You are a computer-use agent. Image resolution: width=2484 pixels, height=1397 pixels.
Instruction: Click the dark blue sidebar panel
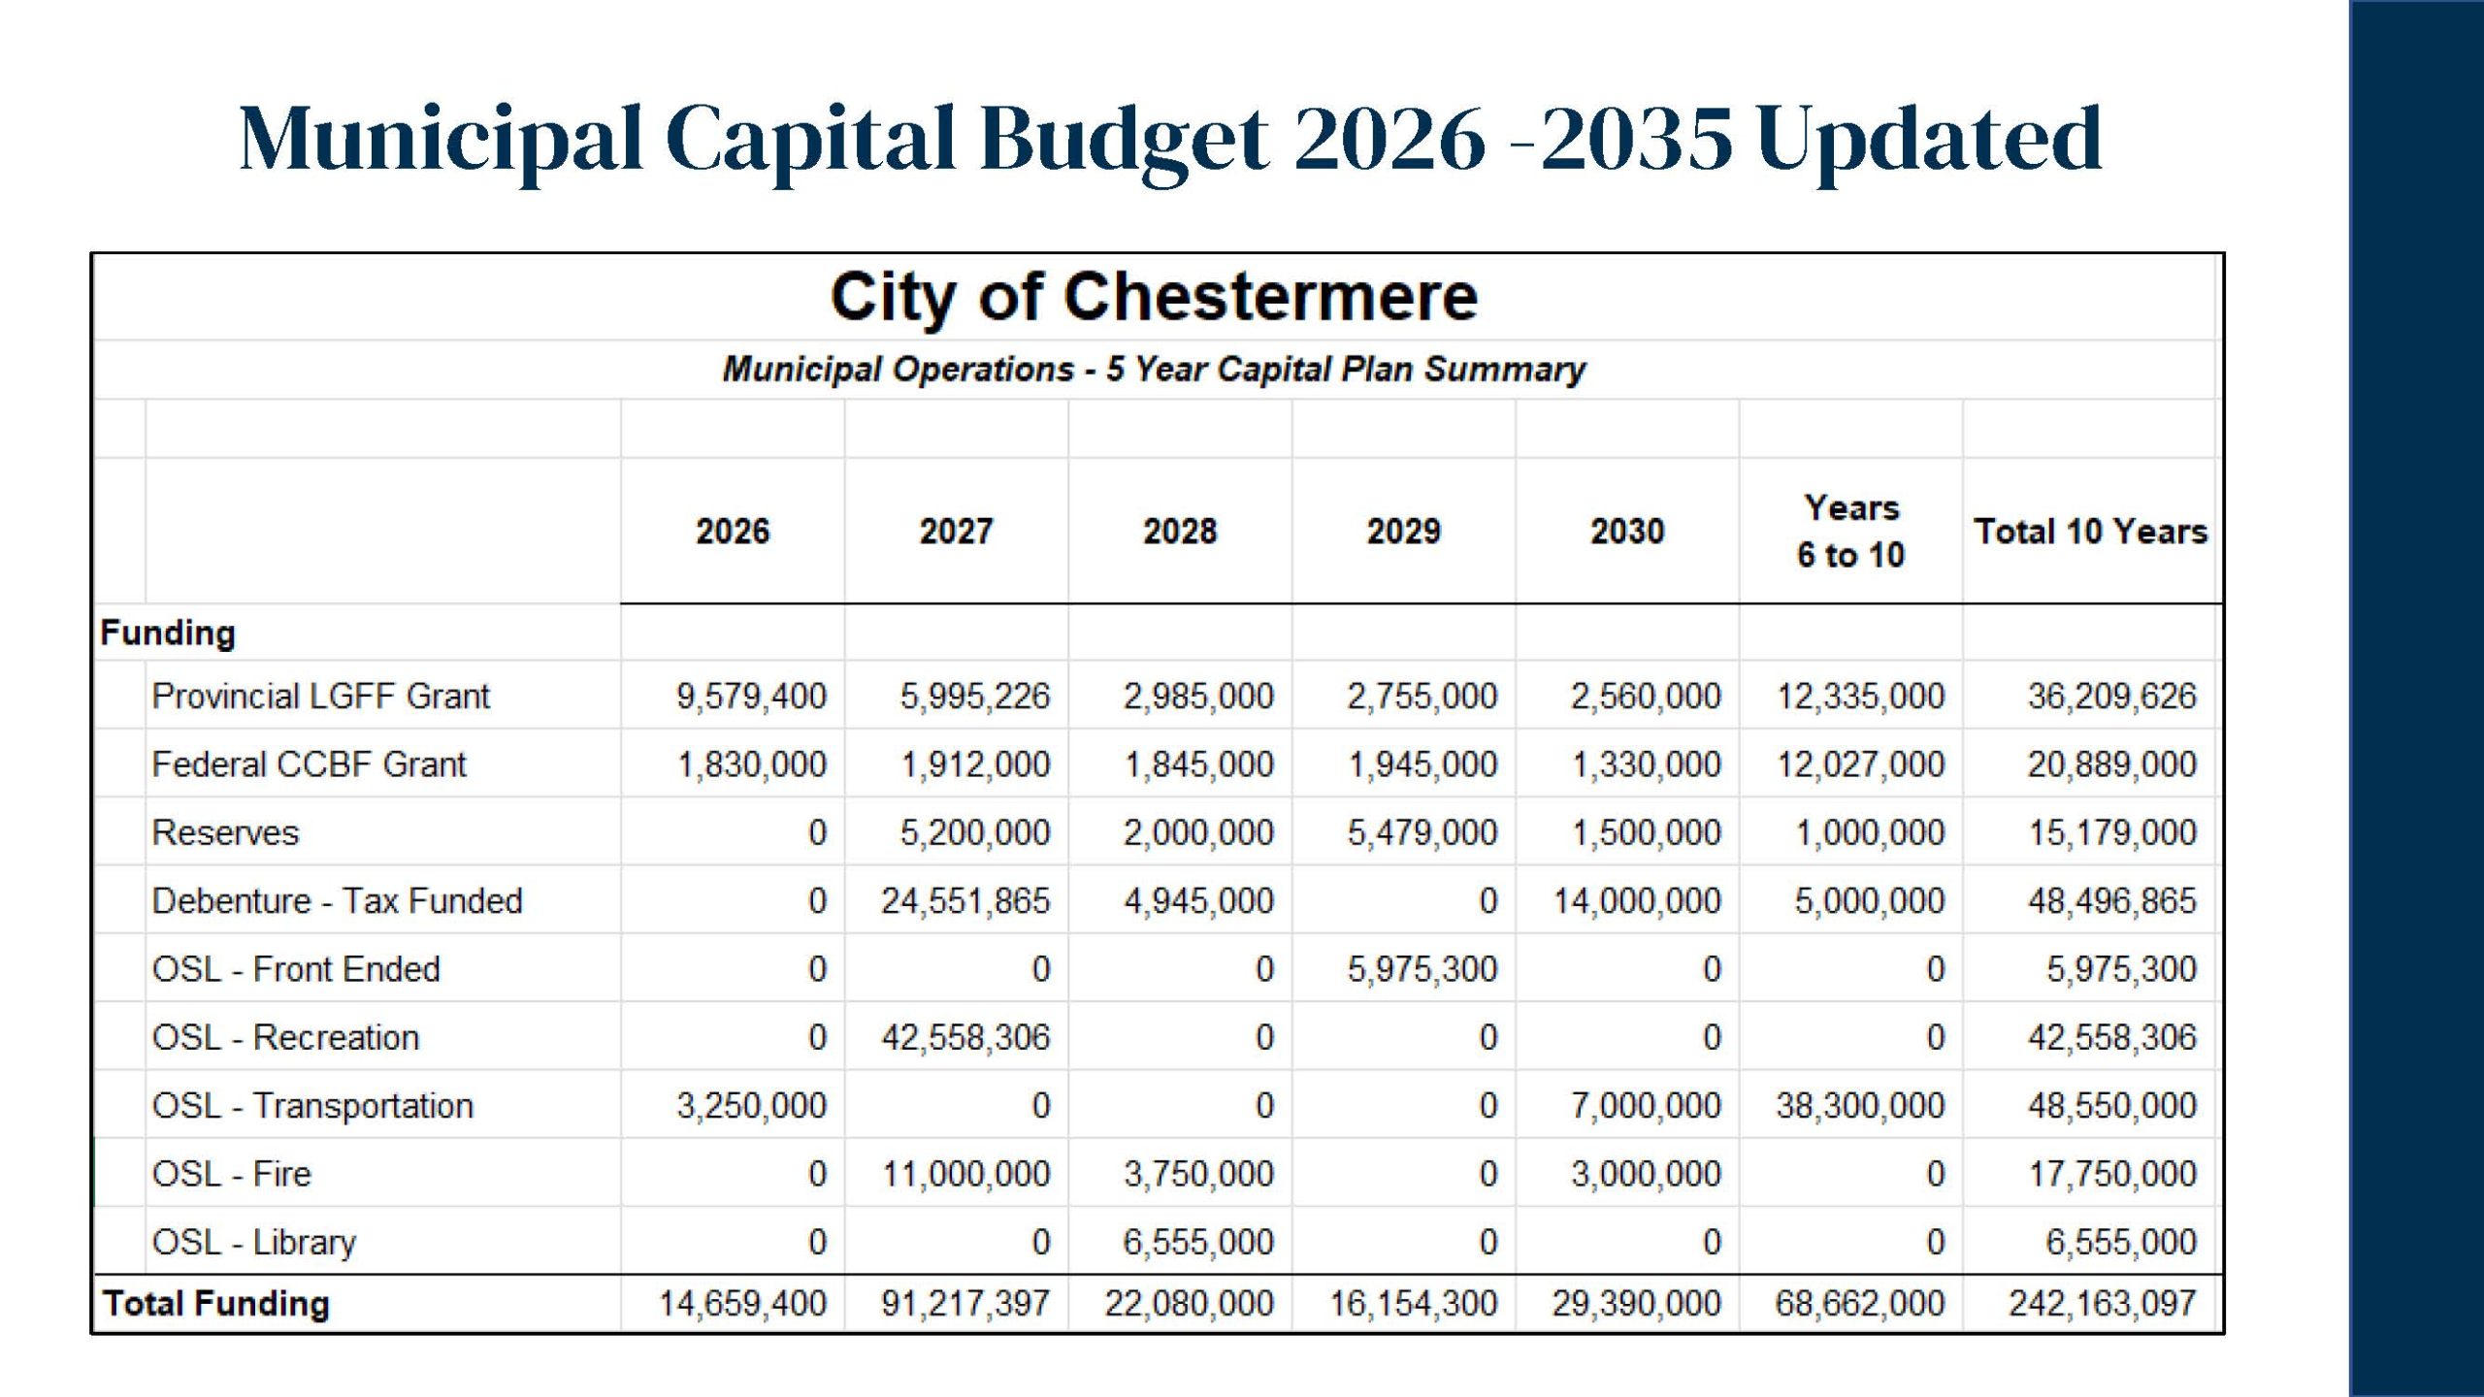click(x=2415, y=698)
